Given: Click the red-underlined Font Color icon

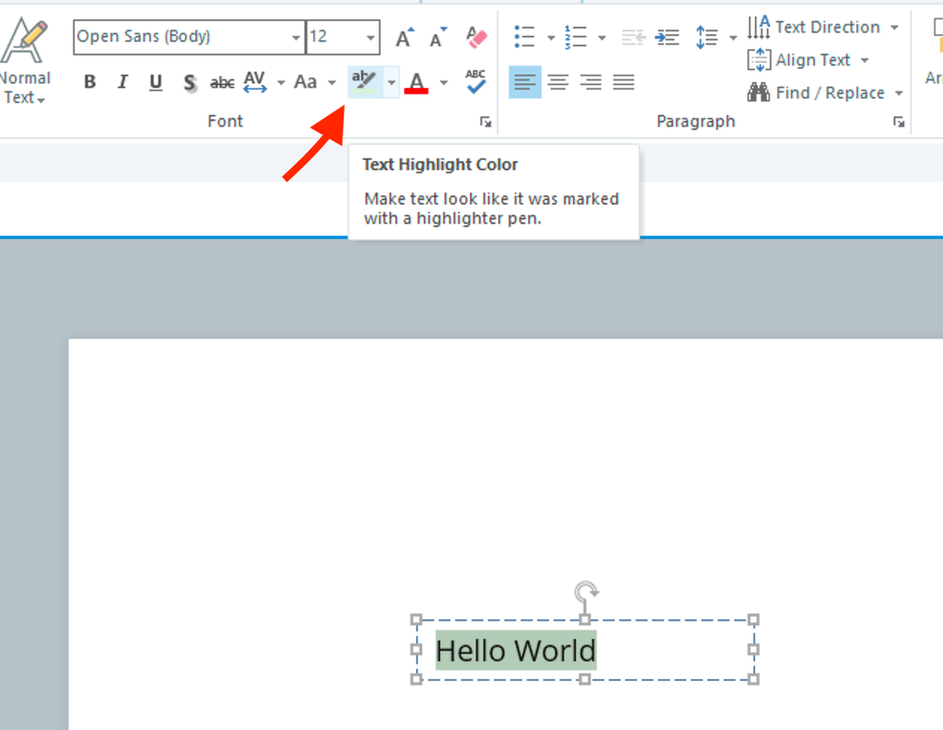Looking at the screenshot, I should click(416, 82).
